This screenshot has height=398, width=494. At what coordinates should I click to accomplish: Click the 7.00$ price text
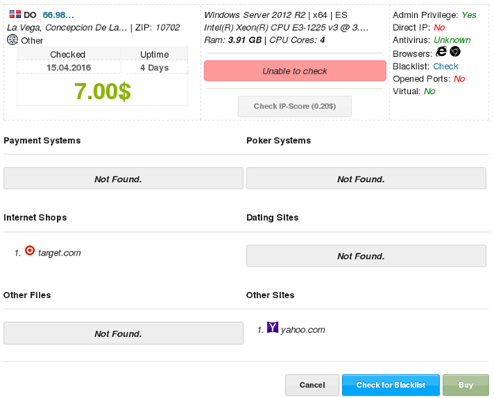102,90
